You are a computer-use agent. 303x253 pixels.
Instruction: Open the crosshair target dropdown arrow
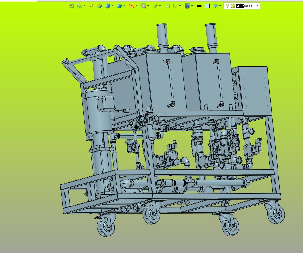pyautogui.click(x=160, y=6)
